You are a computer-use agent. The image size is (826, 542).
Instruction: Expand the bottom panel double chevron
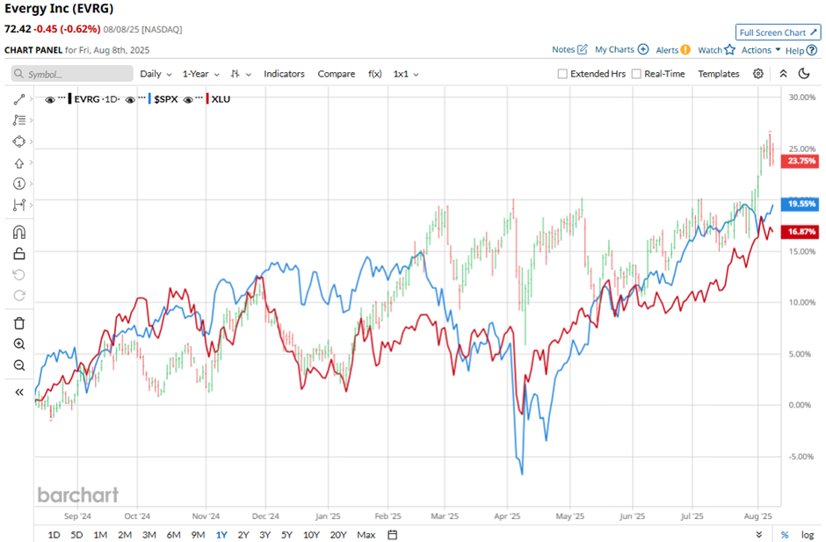tap(759, 535)
